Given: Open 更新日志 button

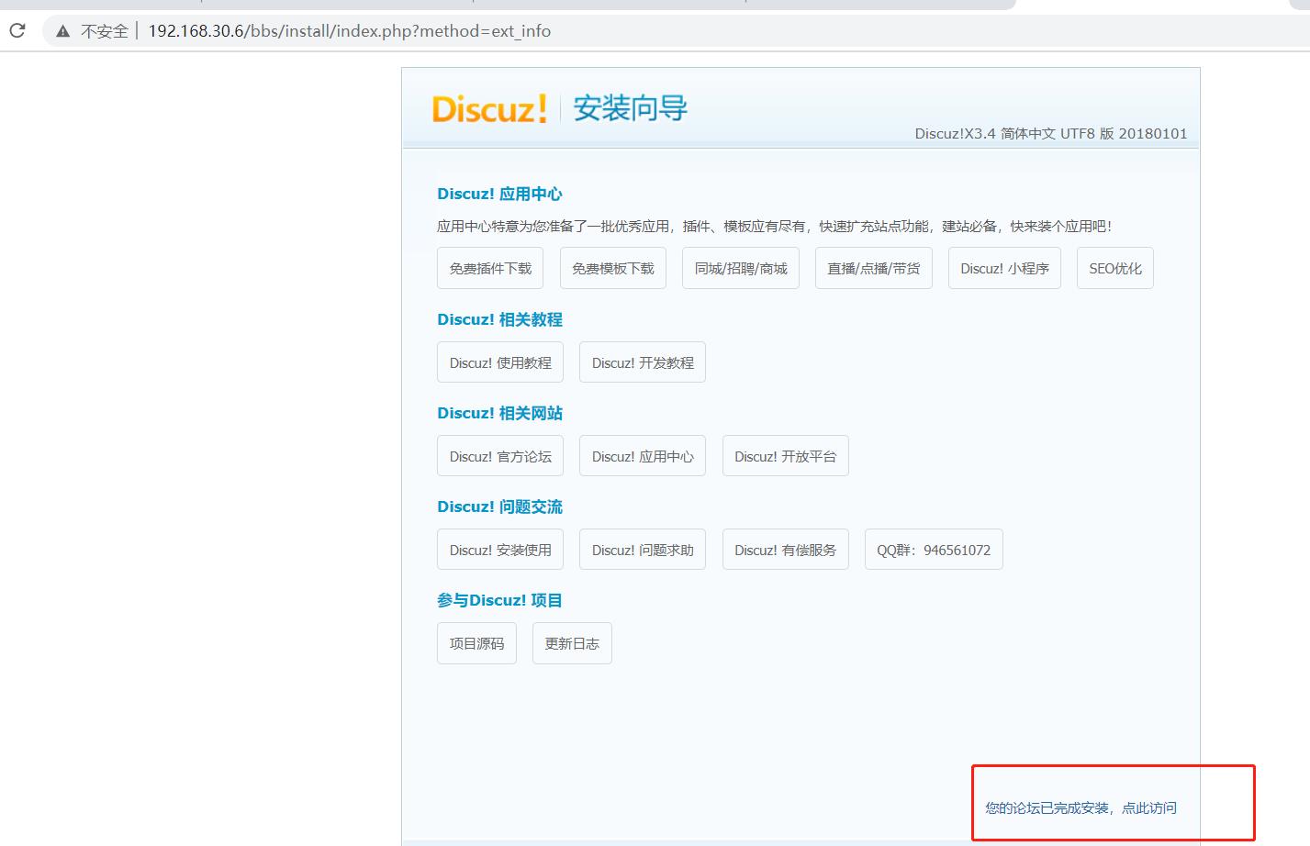Looking at the screenshot, I should coord(572,643).
